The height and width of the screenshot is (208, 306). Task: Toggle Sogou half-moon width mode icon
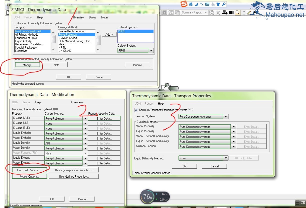click(196, 4)
